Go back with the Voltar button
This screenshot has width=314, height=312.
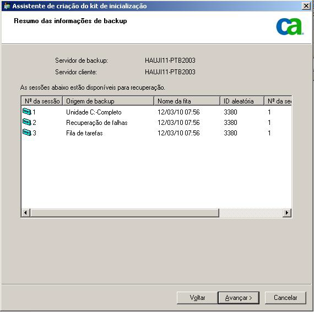[197, 298]
